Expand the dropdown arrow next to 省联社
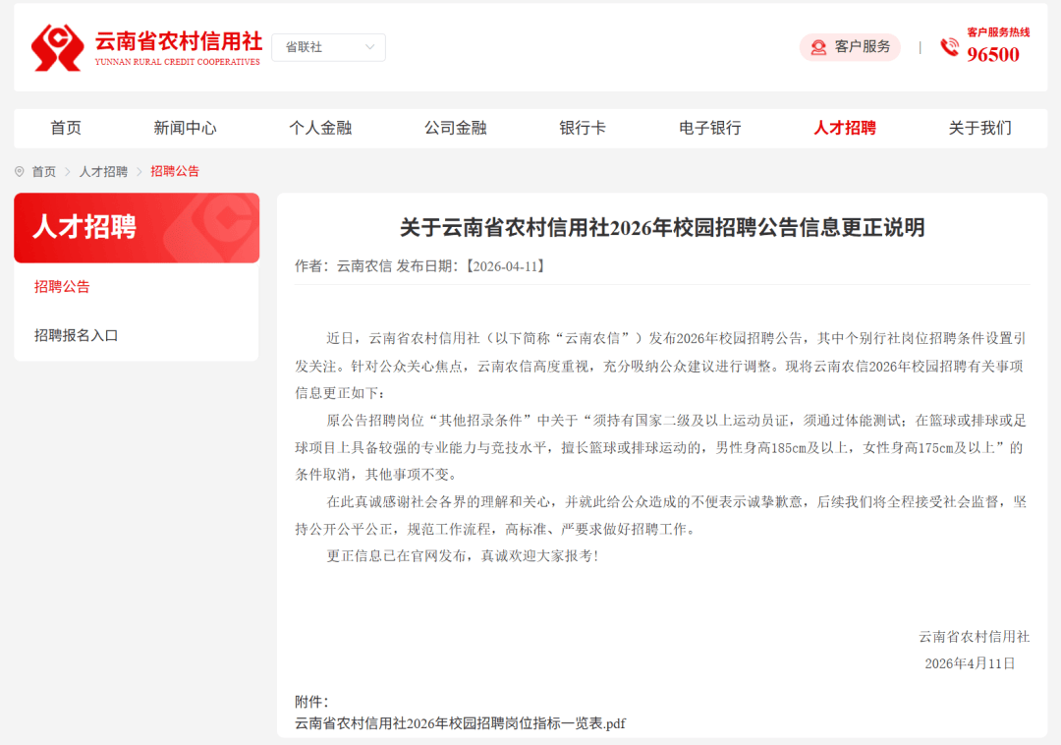Screen dimensions: 1061x745 370,46
